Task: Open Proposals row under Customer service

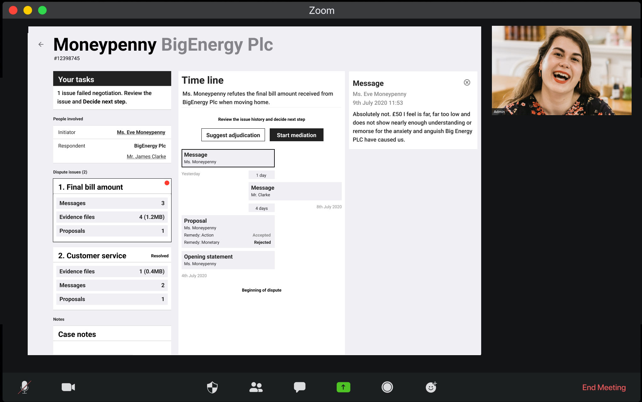Action: tap(112, 299)
